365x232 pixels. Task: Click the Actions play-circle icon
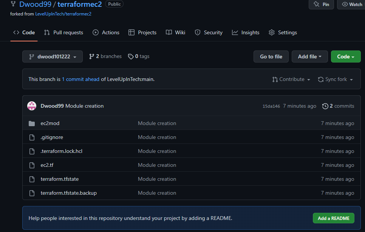96,32
